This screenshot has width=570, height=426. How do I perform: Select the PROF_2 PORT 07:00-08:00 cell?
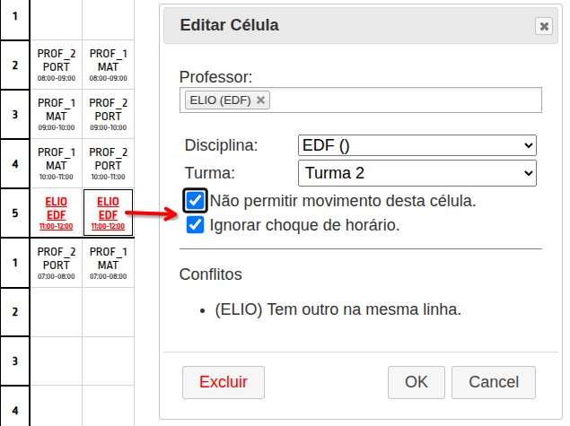click(56, 264)
